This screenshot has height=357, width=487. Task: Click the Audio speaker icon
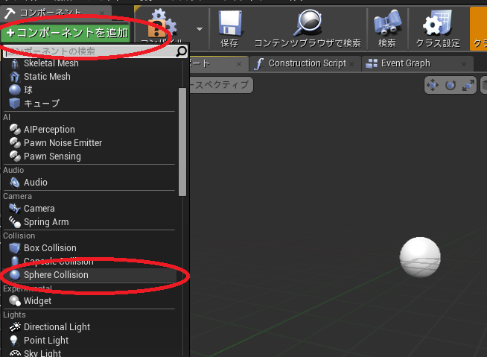pyautogui.click(x=15, y=183)
